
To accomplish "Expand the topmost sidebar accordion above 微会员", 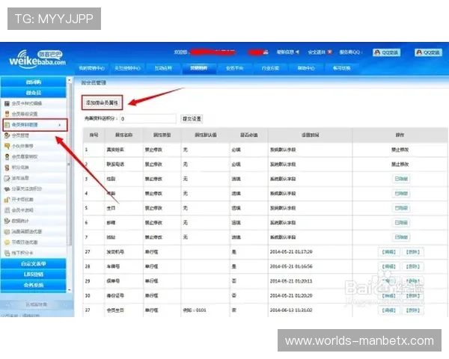I will pos(34,82).
